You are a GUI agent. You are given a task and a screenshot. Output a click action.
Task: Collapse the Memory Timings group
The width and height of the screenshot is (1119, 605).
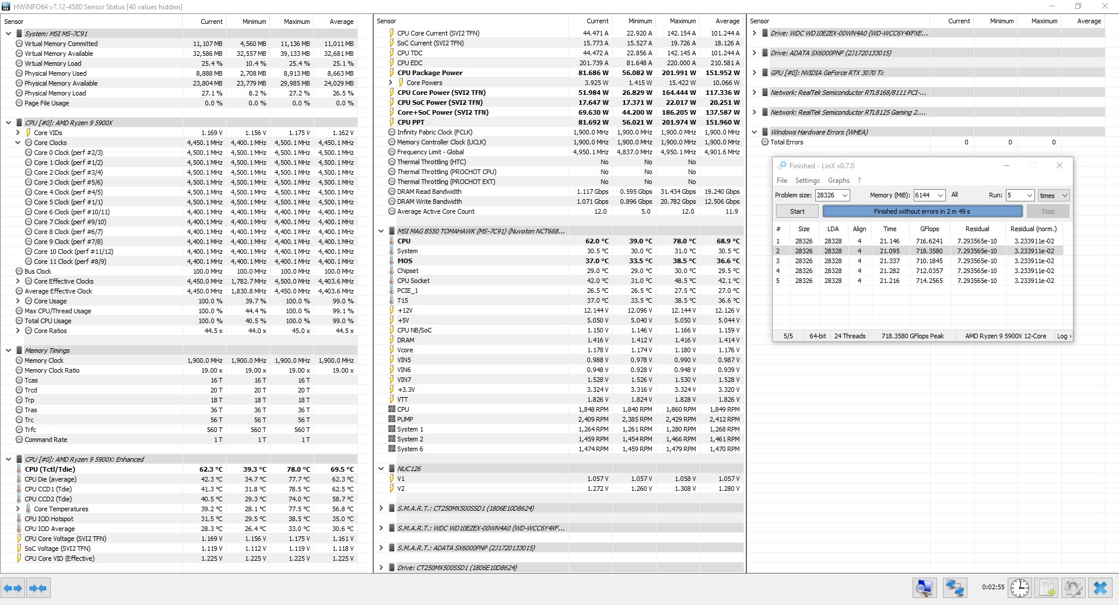pyautogui.click(x=8, y=351)
